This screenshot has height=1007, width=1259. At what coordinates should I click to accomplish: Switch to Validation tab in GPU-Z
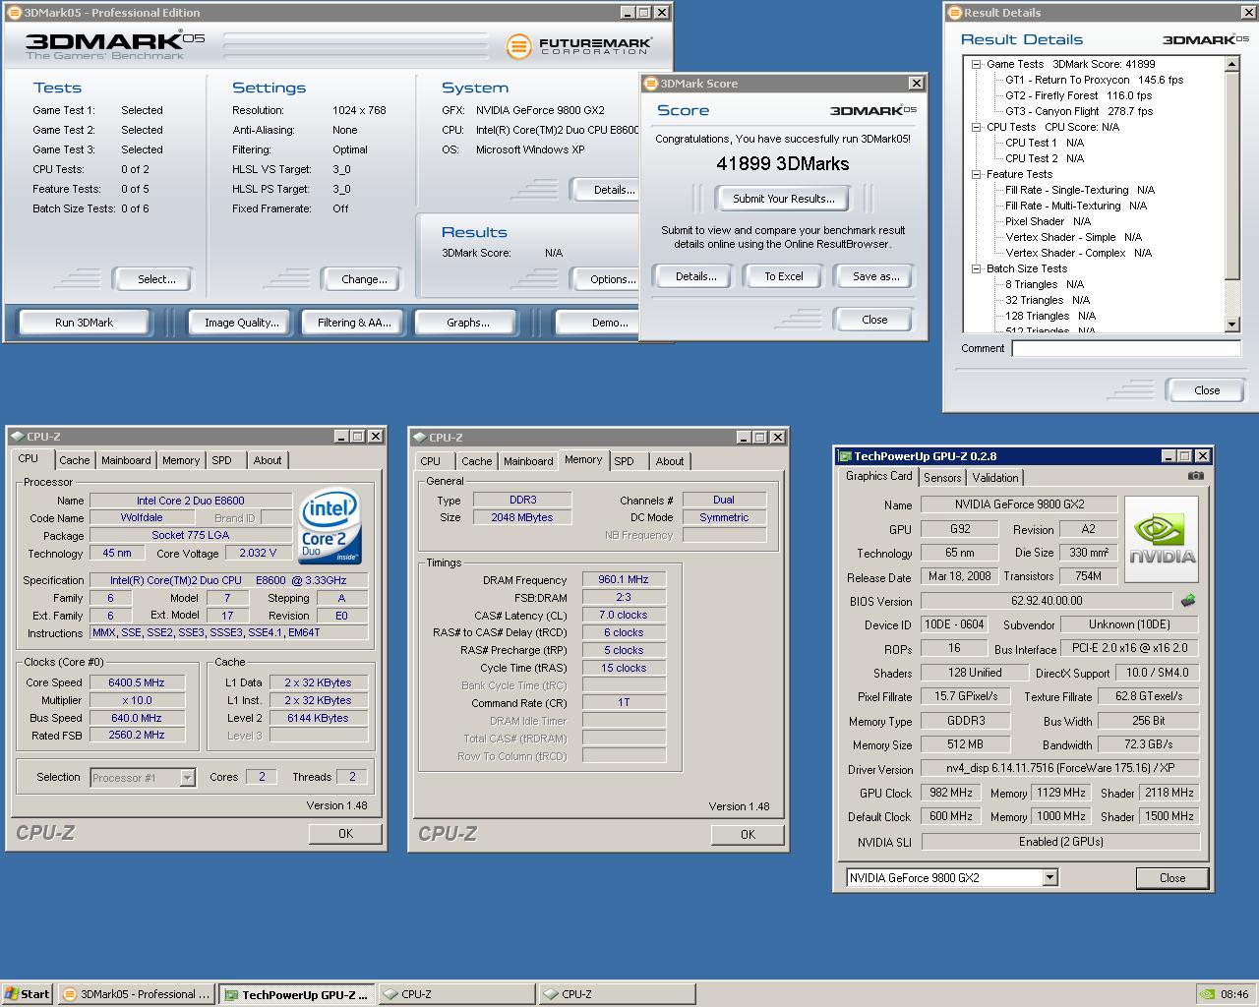995,478
